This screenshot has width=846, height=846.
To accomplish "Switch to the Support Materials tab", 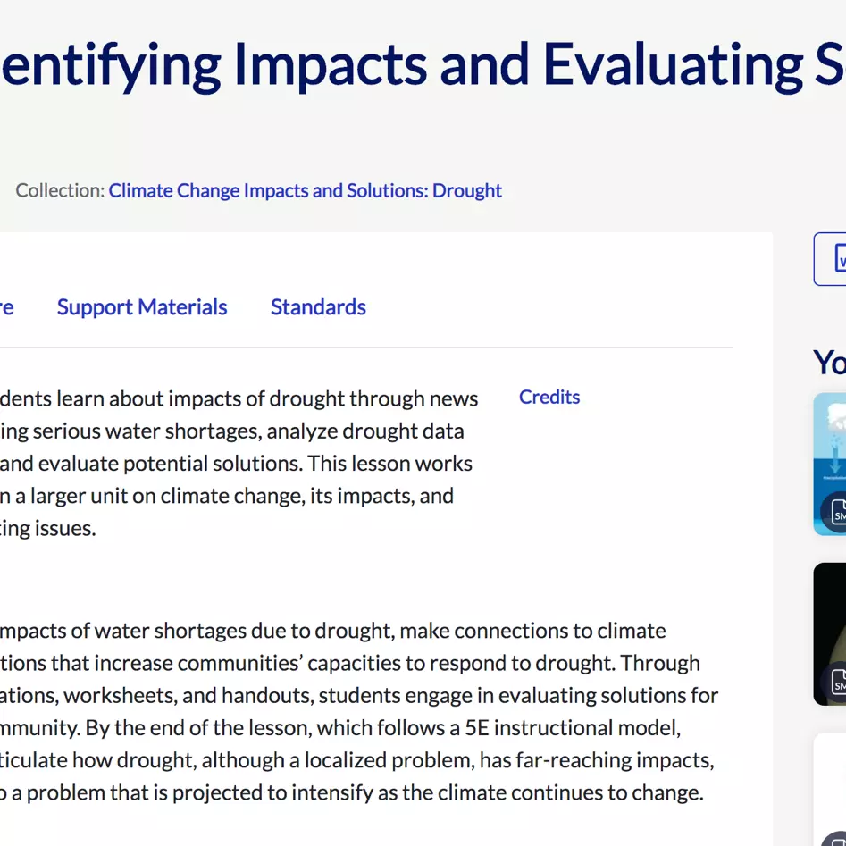I will coord(142,306).
